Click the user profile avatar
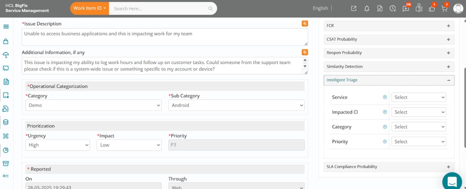Viewport: 466px width, 189px height. tap(458, 8)
